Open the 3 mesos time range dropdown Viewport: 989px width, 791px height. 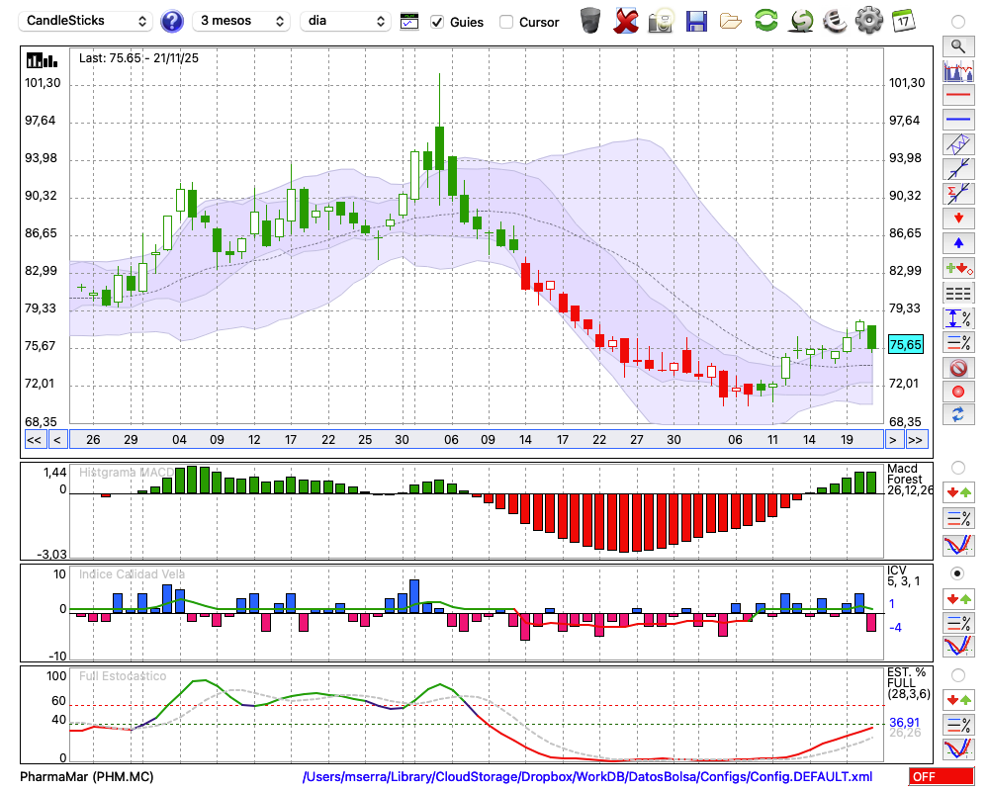click(240, 21)
